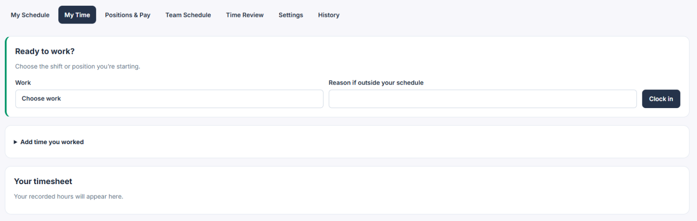Click 'Reason if outside your schedule' label
Screen dimensions: 697x221
376,83
